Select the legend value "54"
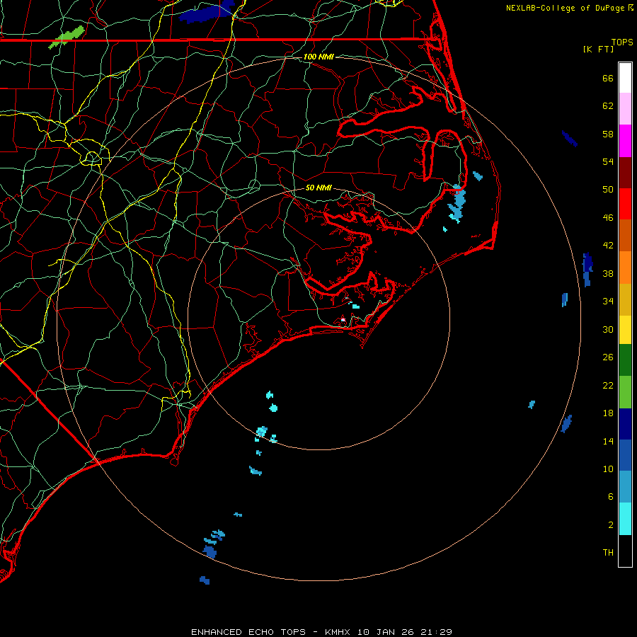 click(608, 161)
